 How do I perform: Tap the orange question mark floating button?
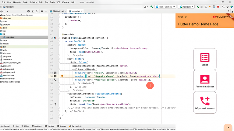pos(228,127)
